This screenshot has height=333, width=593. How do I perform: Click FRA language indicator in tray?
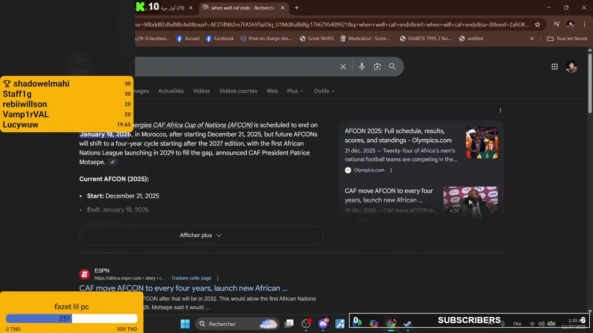517,324
